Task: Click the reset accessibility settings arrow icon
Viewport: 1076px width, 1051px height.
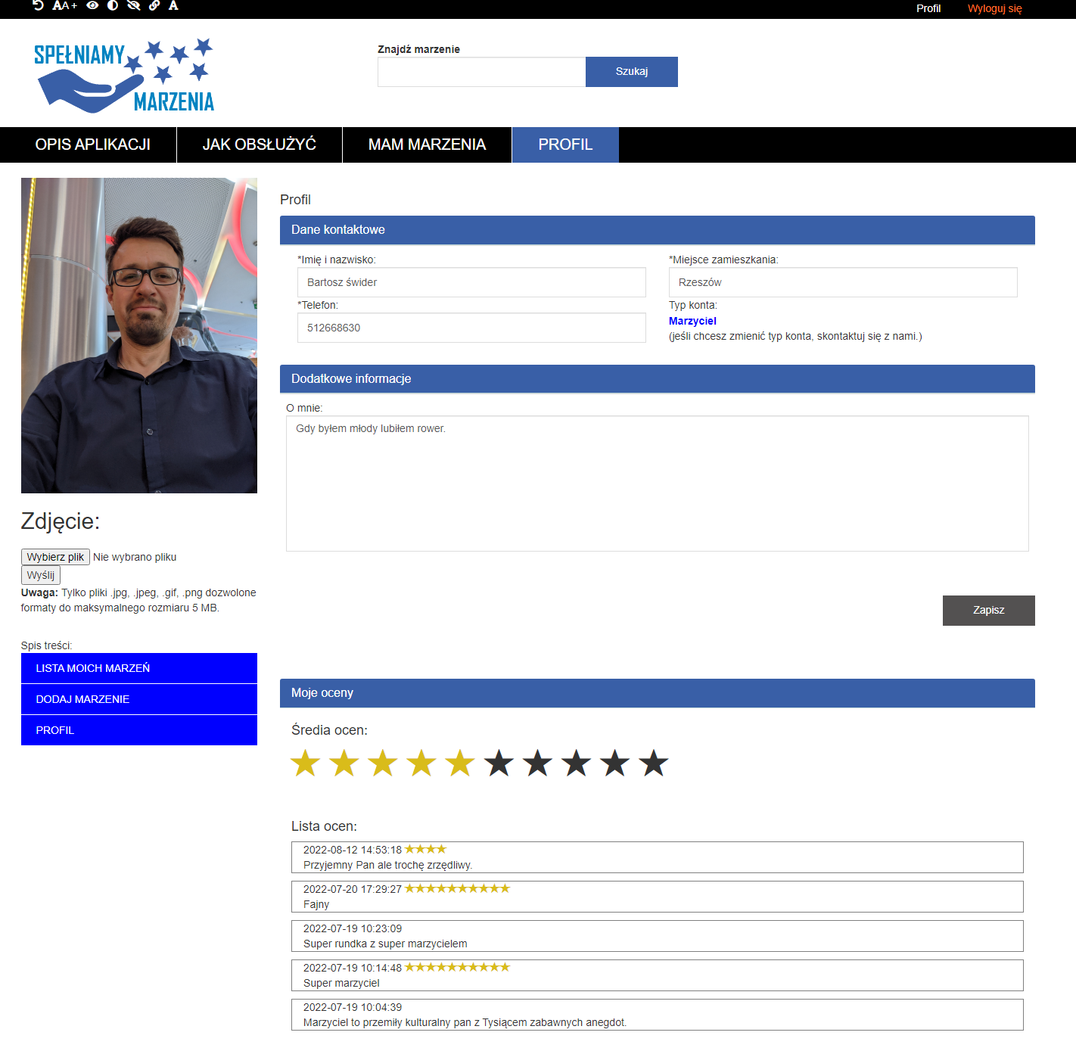Action: [x=38, y=5]
